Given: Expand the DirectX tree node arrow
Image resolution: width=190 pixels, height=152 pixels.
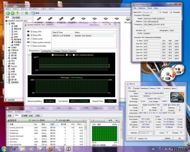Looking at the screenshot, I should 7,66.
